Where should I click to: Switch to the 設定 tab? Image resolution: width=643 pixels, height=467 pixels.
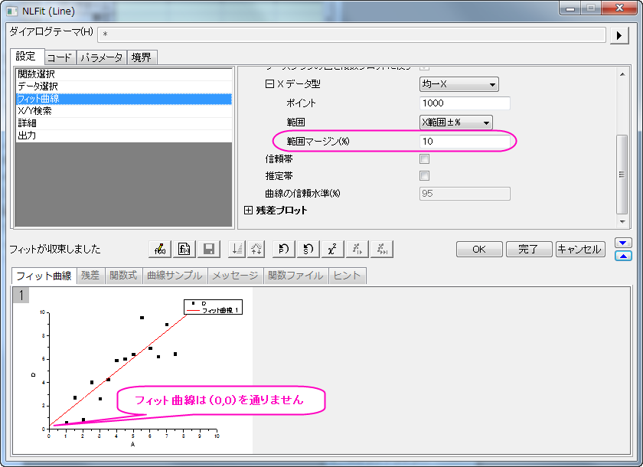[x=26, y=56]
